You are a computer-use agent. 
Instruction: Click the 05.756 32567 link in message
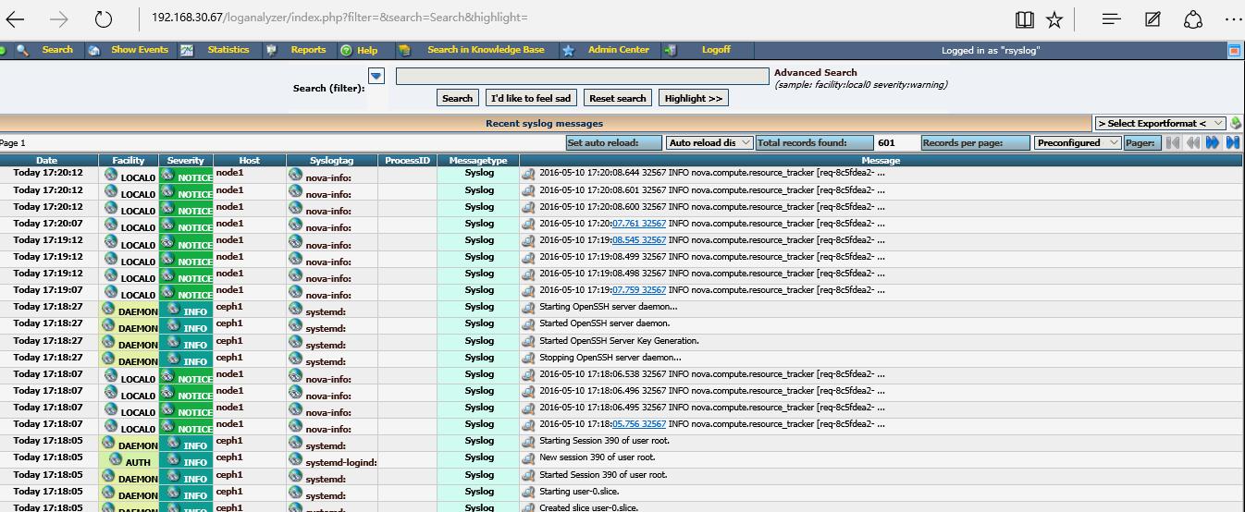coord(639,424)
